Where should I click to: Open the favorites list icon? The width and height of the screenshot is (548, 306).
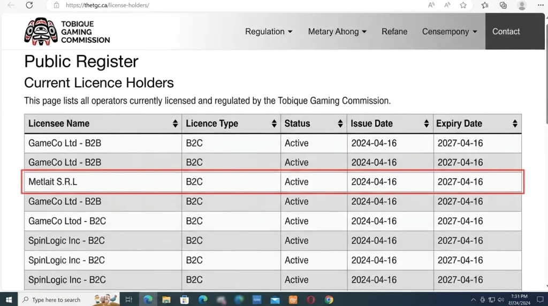(485, 5)
